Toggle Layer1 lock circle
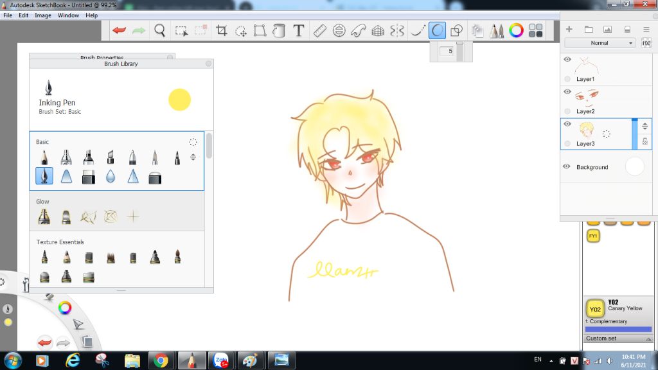Screen dimensions: 658x370 tap(567, 79)
